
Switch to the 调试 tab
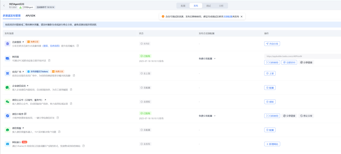point(208,6)
